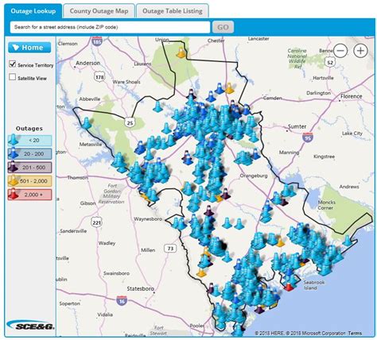The width and height of the screenshot is (377, 340).
Task: Click the red cone near Seabrook Island
Action: tap(289, 287)
